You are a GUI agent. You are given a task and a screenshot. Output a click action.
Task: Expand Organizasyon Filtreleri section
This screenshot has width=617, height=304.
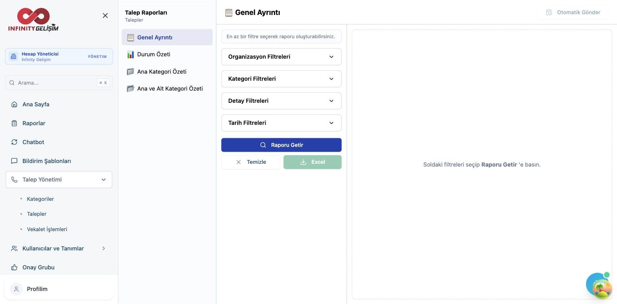tap(281, 57)
